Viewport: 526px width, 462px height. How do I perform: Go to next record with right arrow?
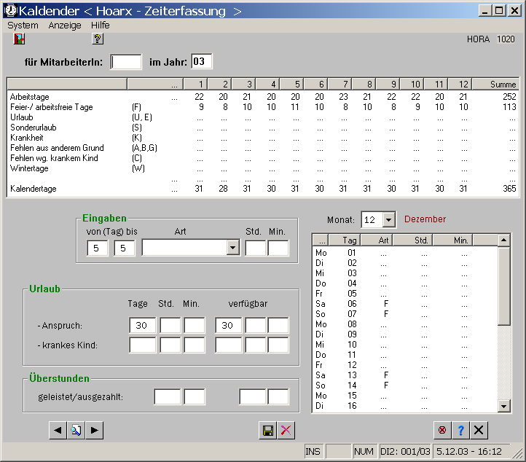pyautogui.click(x=94, y=431)
